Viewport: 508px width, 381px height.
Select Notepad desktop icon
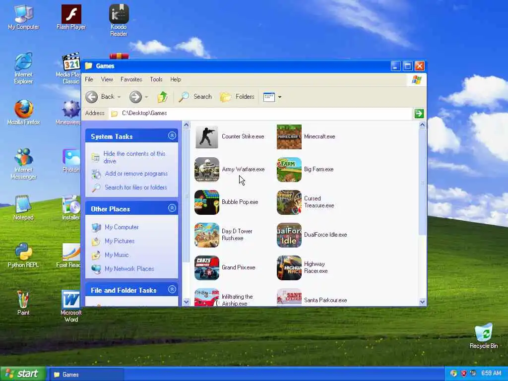pyautogui.click(x=23, y=208)
